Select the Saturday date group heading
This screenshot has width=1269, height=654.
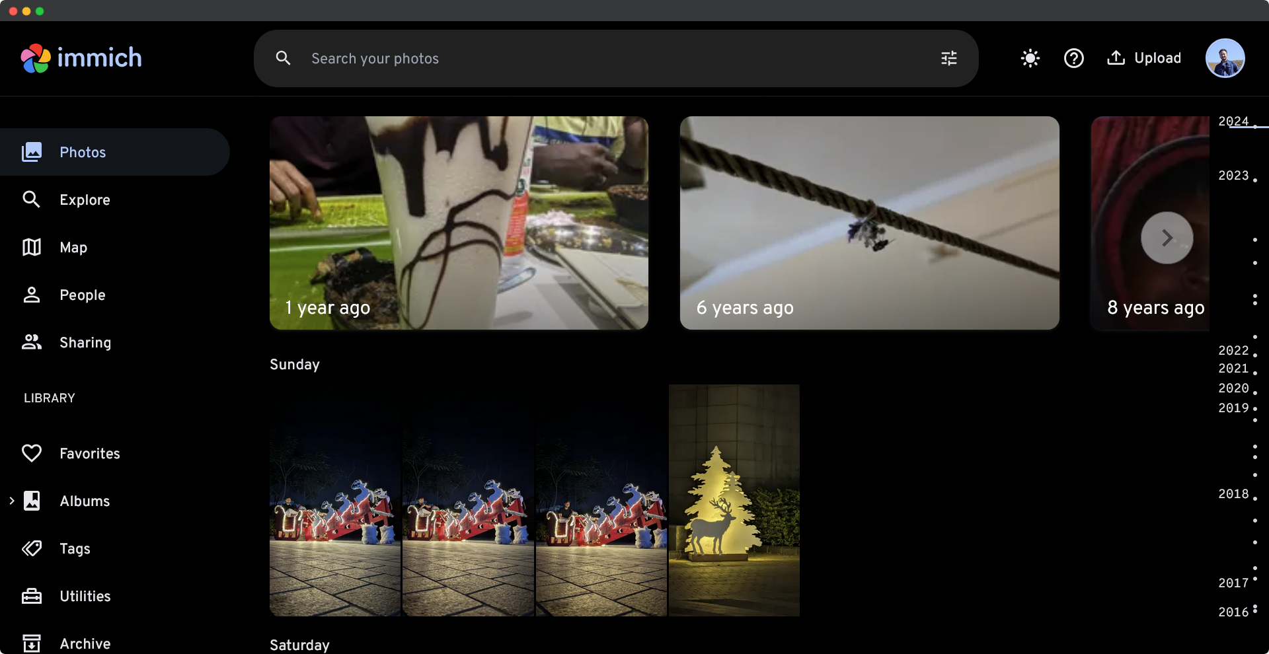[x=299, y=645]
